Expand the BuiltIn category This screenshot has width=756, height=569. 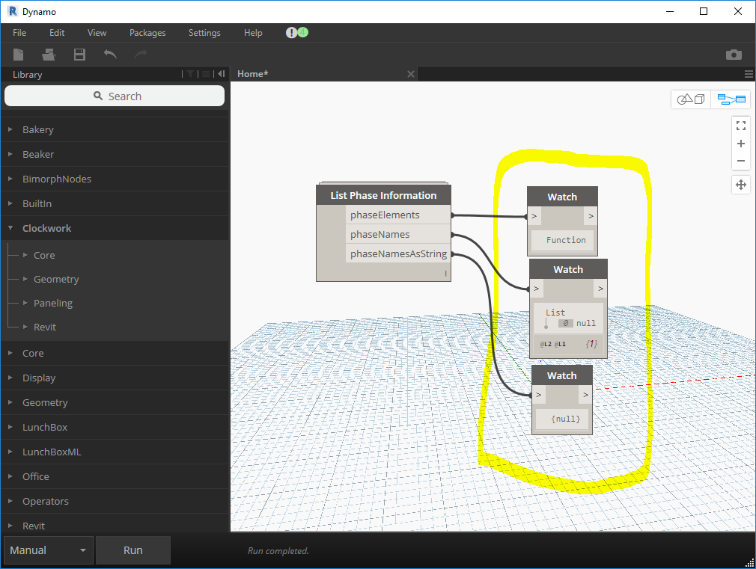pyautogui.click(x=115, y=203)
